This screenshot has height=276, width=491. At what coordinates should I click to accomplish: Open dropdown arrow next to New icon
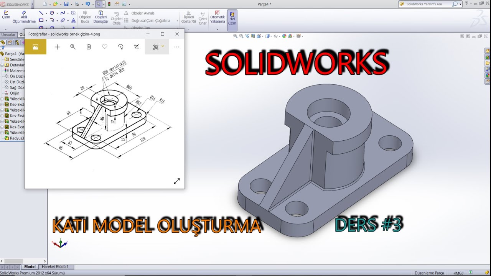point(49,4)
